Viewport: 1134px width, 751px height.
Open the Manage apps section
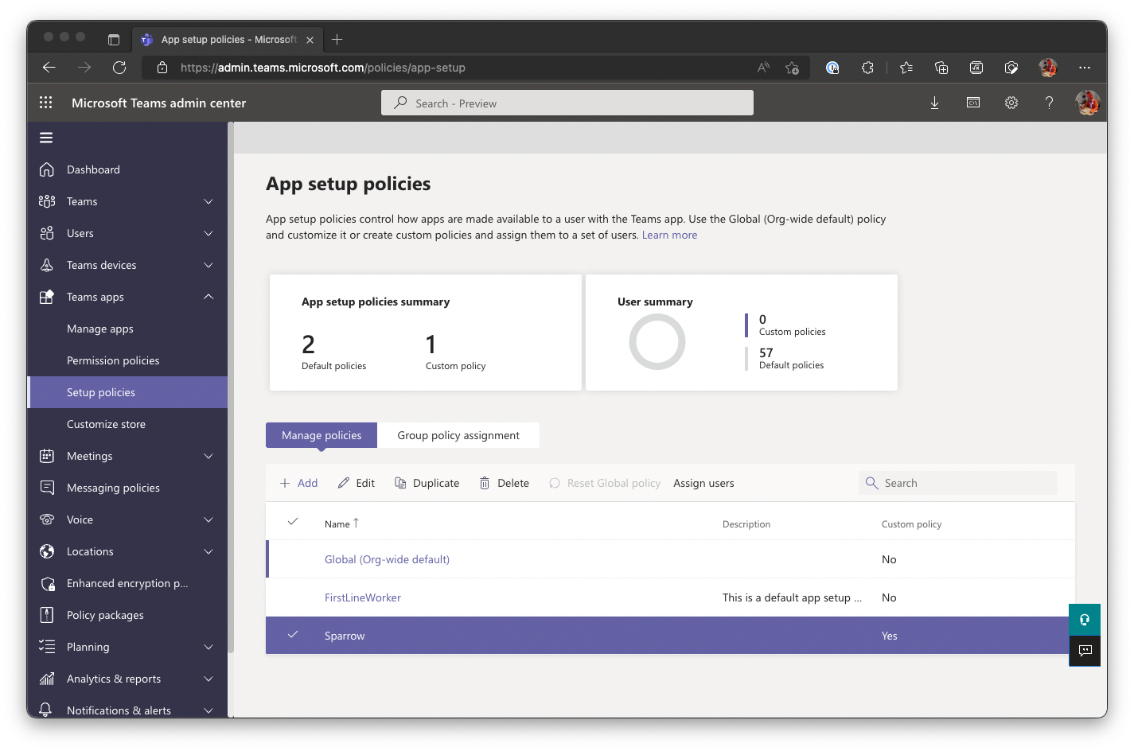click(99, 329)
